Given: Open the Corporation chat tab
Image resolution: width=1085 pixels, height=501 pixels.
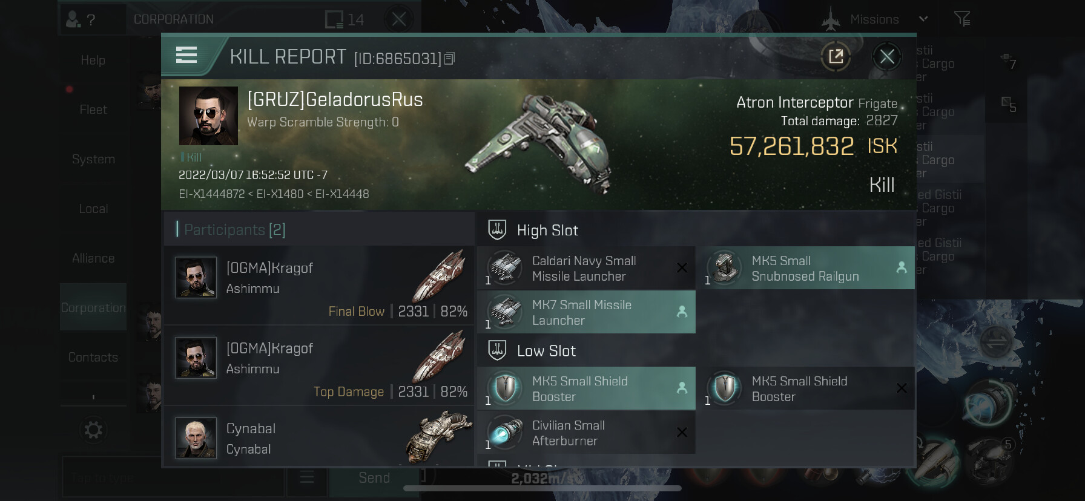Looking at the screenshot, I should pos(93,307).
